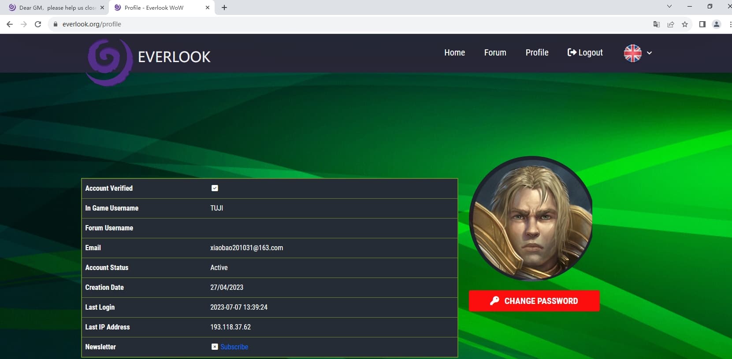Click Logout in the navigation bar
This screenshot has height=359, width=732.
point(585,52)
